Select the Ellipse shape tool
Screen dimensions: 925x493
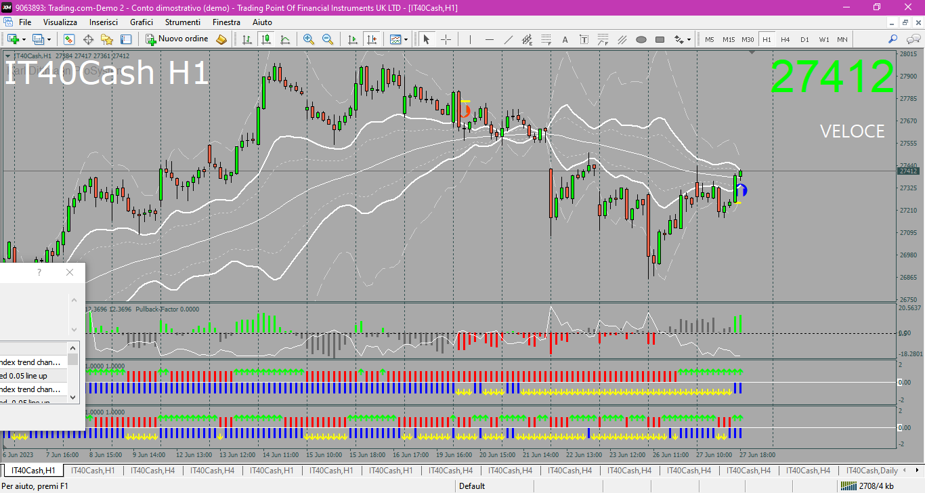coord(641,39)
